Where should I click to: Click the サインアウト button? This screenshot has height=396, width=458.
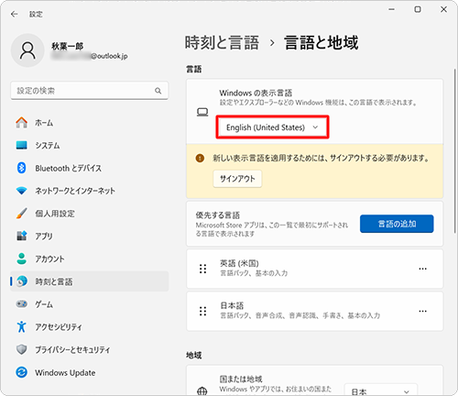[x=237, y=179]
